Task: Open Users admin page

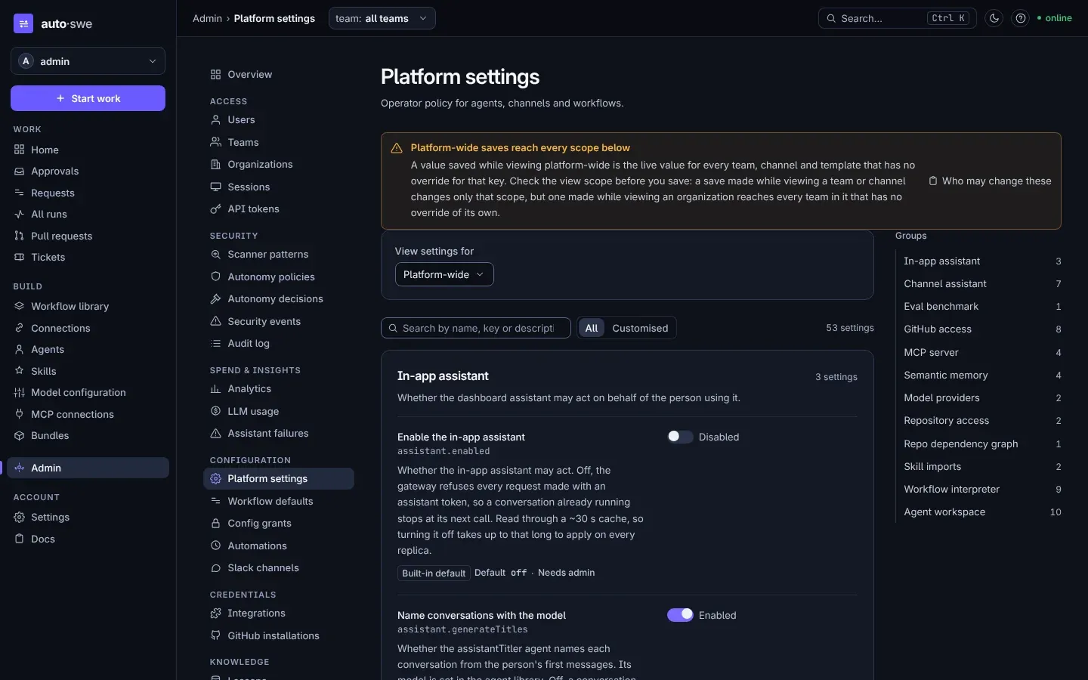Action: tap(279, 119)
